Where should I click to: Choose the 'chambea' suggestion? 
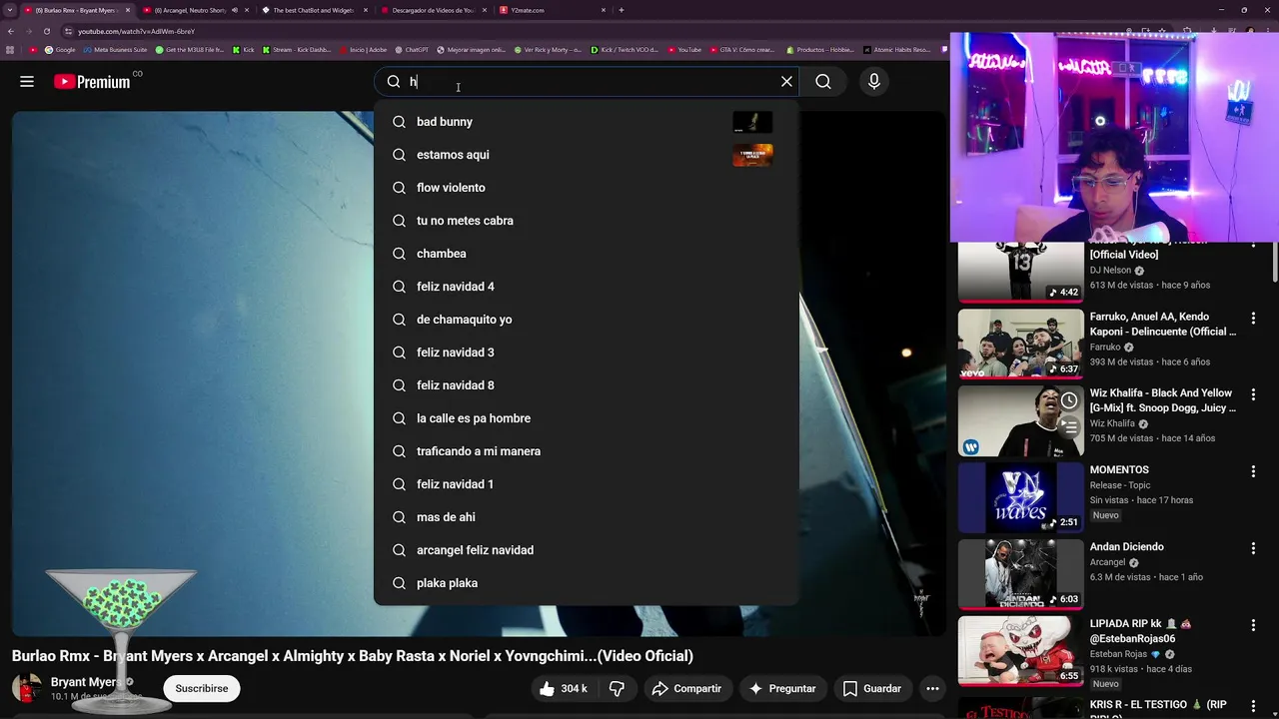coord(587,254)
